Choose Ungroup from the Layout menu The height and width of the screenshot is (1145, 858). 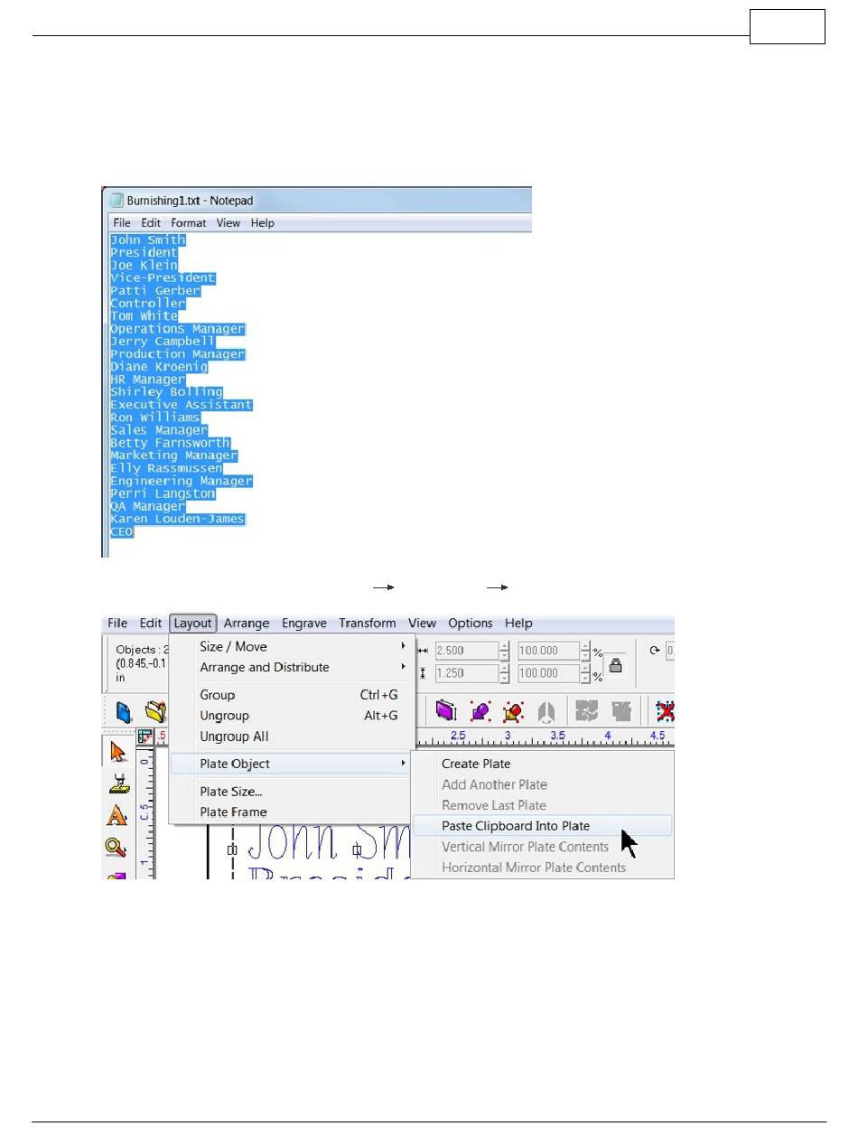(x=292, y=716)
